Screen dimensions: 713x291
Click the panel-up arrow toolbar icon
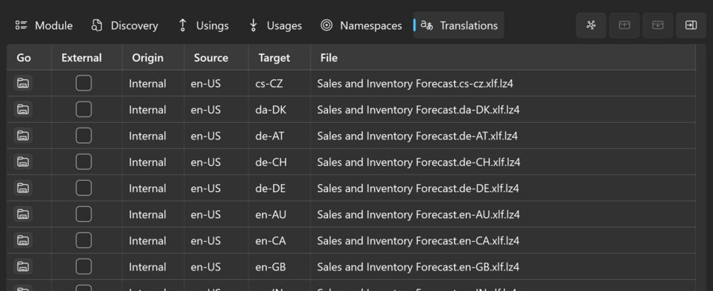pos(624,25)
